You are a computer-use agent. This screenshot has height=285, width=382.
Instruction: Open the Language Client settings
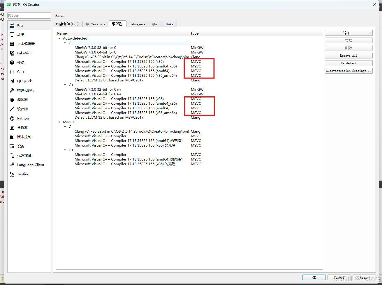(x=31, y=165)
